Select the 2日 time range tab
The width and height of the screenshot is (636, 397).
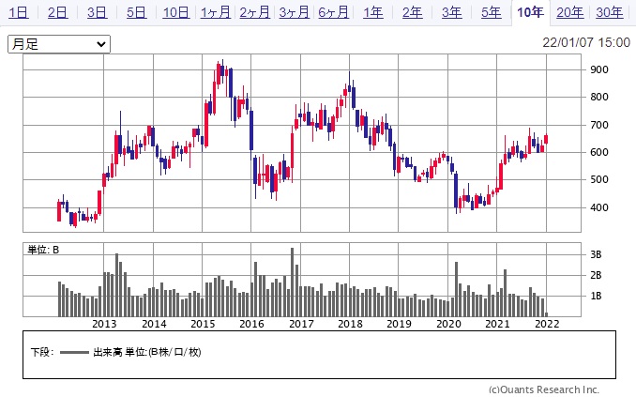click(57, 12)
